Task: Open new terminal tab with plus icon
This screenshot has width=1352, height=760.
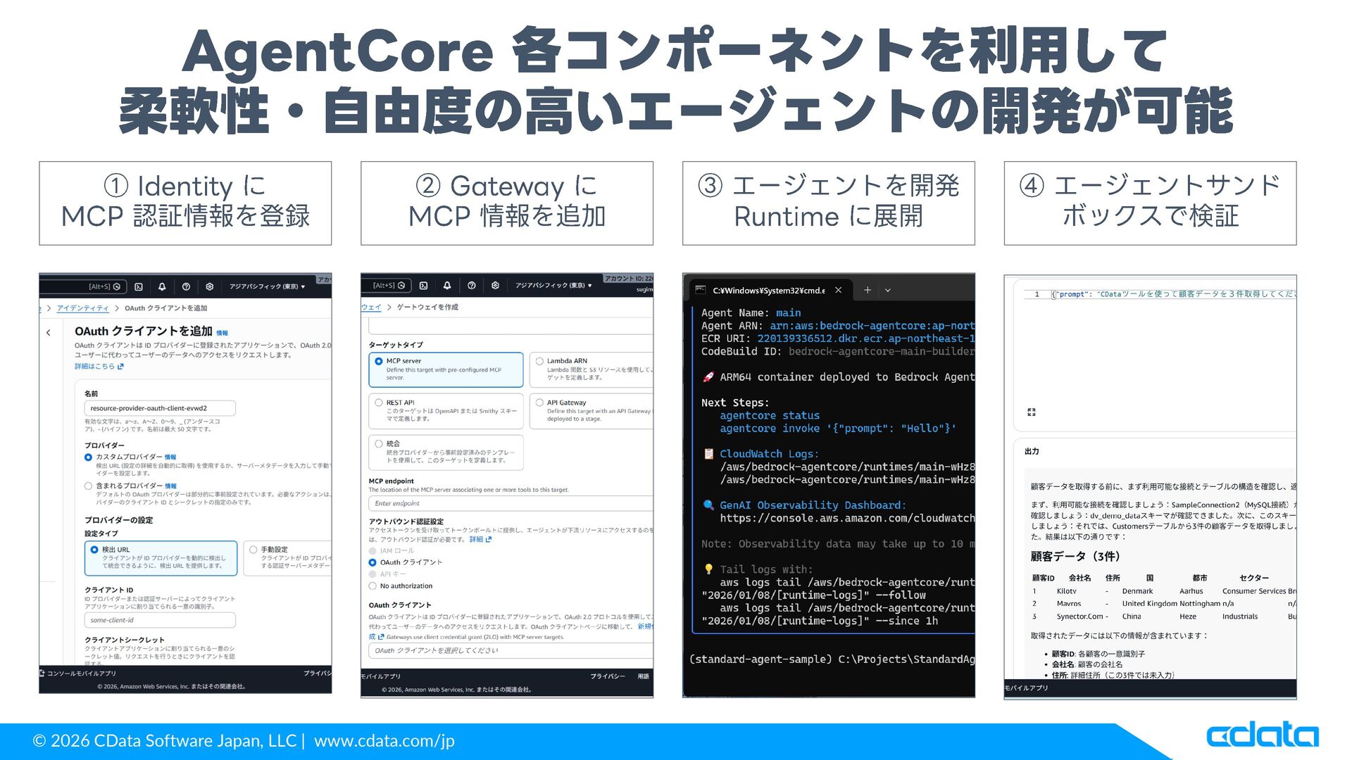Action: coord(868,290)
